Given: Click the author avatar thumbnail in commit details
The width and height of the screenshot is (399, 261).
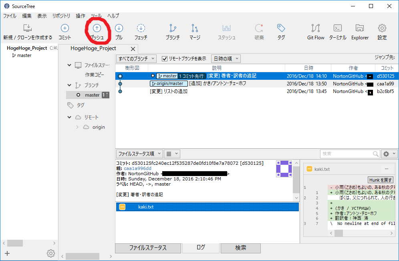Looking at the screenshot, I should 284,168.
